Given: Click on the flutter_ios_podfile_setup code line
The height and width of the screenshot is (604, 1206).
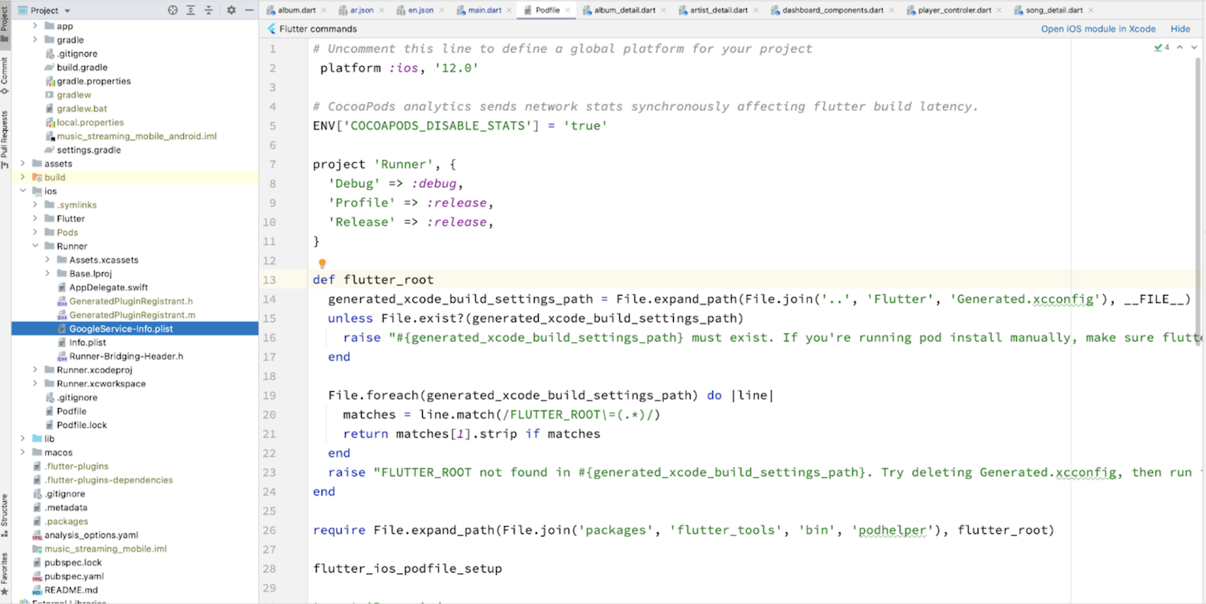Looking at the screenshot, I should point(408,569).
